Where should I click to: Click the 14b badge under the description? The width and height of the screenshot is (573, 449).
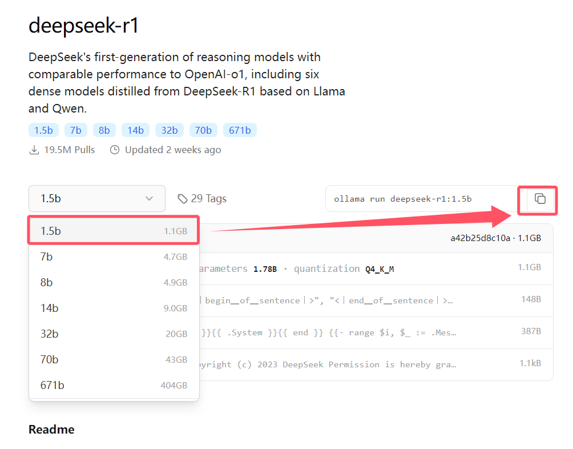pos(135,130)
